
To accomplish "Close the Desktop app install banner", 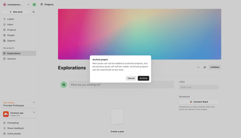I will tap(34, 112).
